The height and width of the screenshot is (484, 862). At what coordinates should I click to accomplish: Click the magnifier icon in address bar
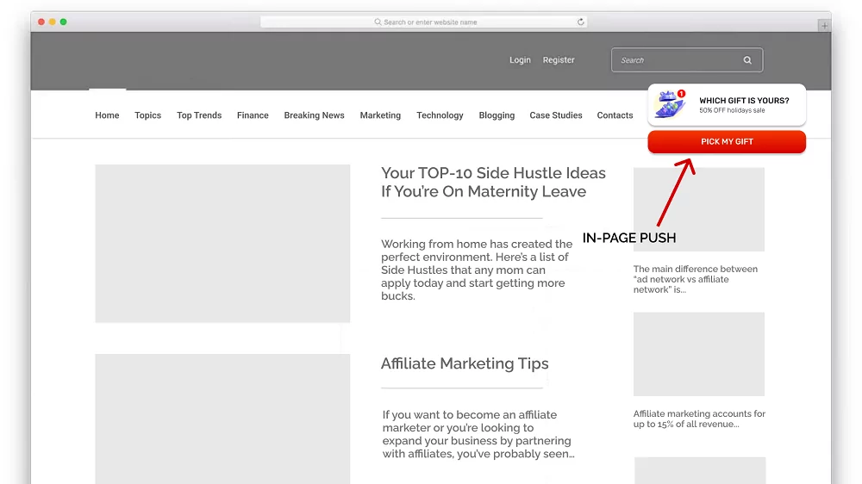click(378, 22)
